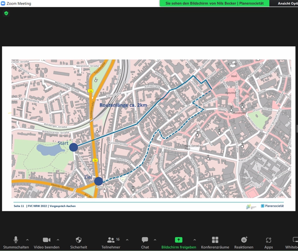298x251 pixels.
Task: Open the Reaktionen smiley icon
Action: pyautogui.click(x=244, y=240)
